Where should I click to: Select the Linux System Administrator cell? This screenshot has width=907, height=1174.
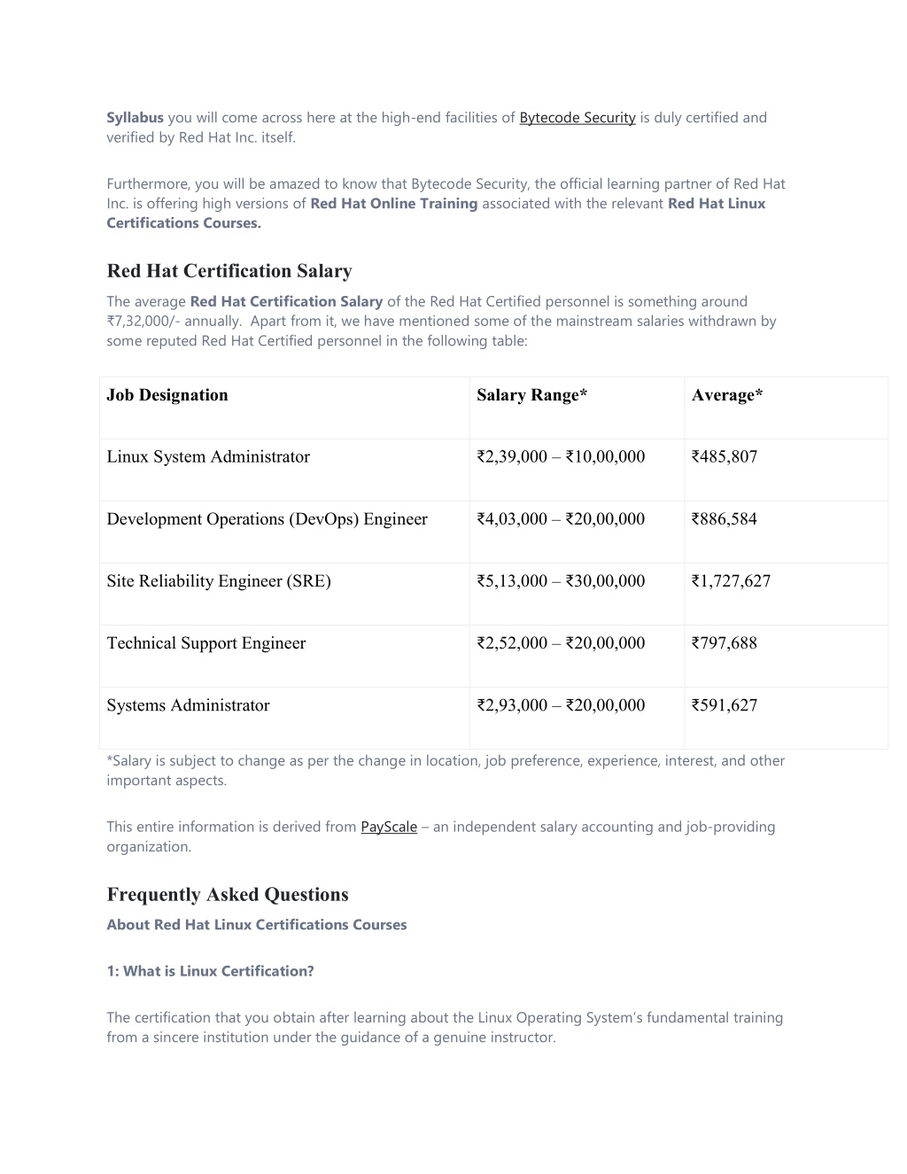284,470
